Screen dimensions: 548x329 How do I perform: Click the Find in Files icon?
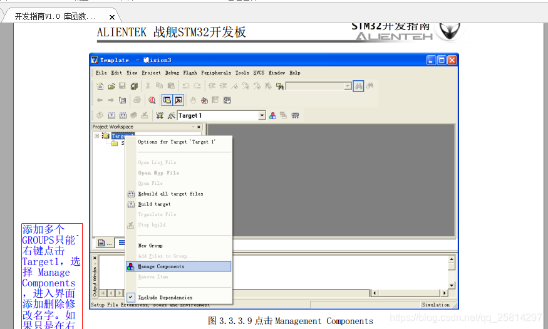pos(279,86)
